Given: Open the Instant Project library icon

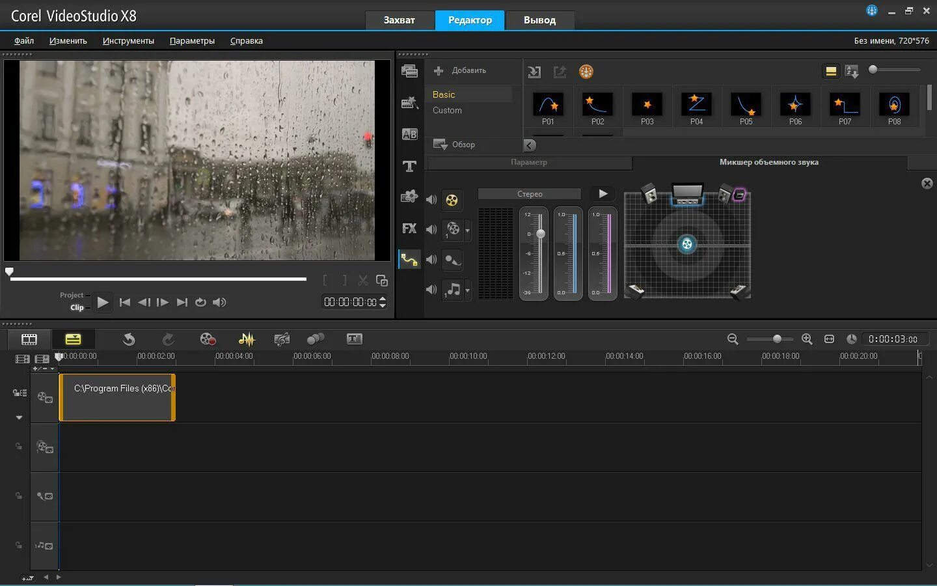Looking at the screenshot, I should point(409,102).
